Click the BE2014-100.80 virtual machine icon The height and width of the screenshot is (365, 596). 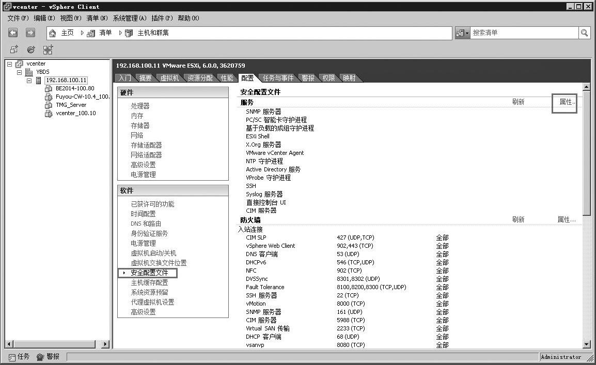49,88
